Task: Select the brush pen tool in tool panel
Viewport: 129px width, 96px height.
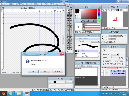Action: [68, 10]
